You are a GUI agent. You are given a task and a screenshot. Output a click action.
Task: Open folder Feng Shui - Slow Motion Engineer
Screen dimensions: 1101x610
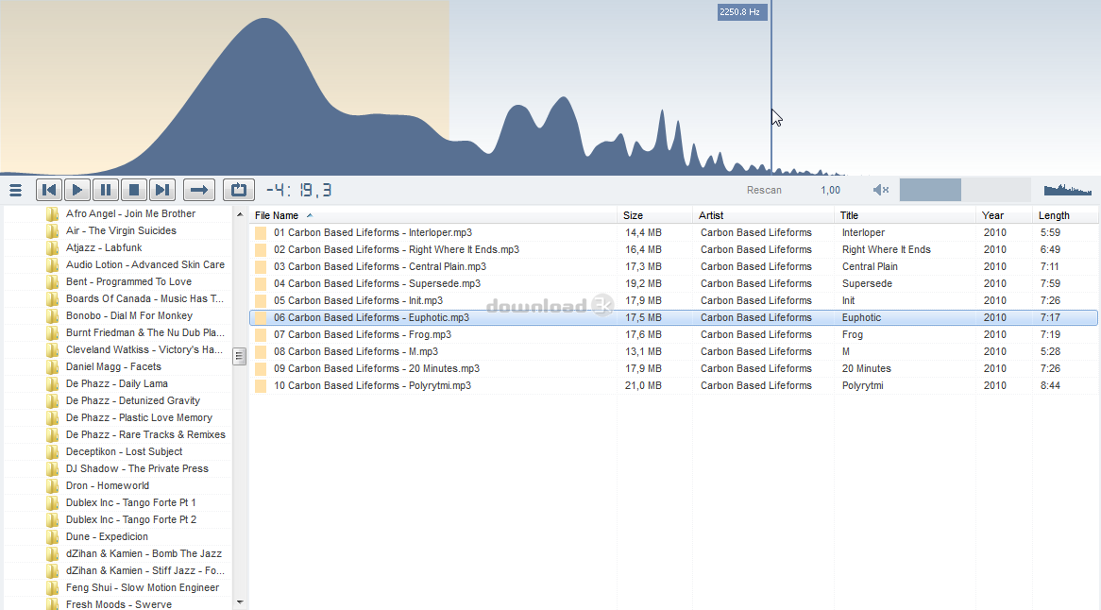[x=143, y=587]
